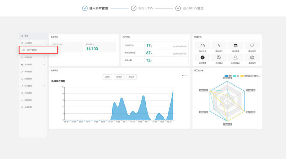Open the 员工雷达 document-edit shortcut icon
This screenshot has width=286, height=159.
(219, 57)
